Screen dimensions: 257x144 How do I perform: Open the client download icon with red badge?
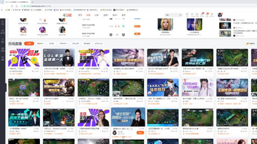click(202, 15)
